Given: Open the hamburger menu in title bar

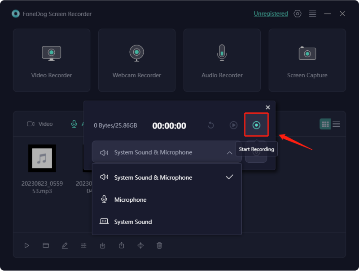Looking at the screenshot, I should [x=313, y=14].
